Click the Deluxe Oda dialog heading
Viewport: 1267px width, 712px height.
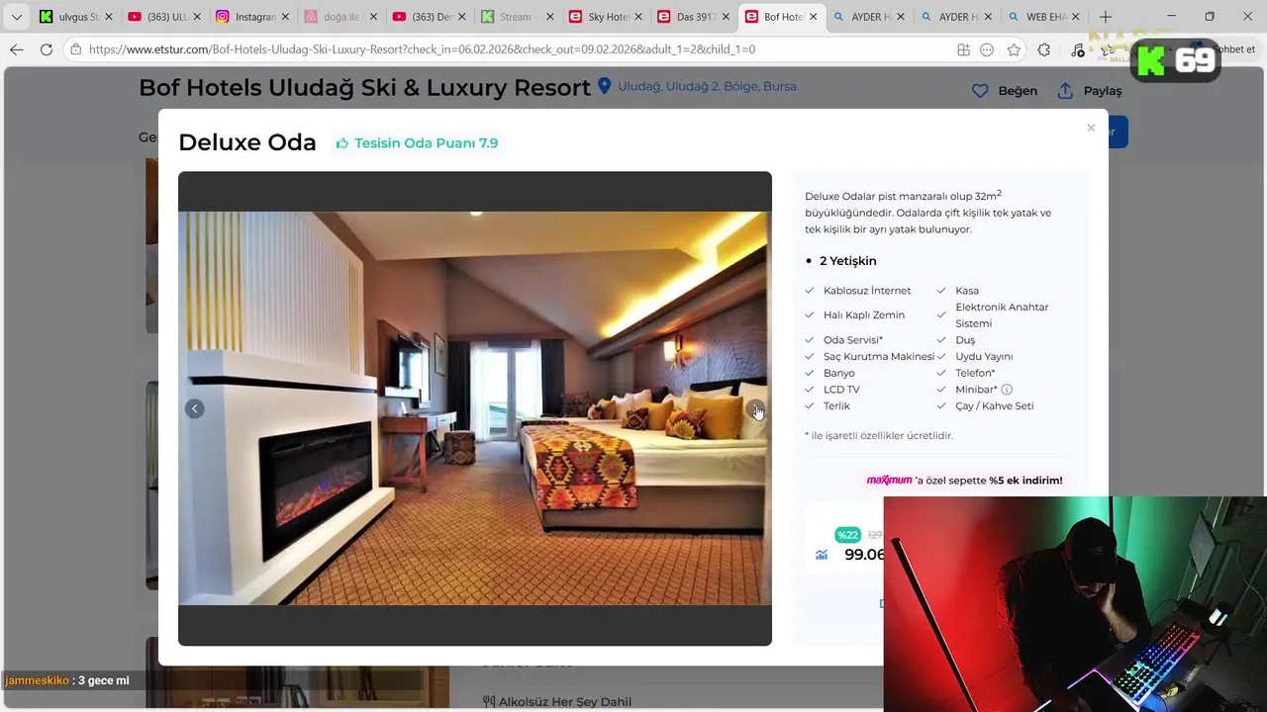pyautogui.click(x=247, y=142)
